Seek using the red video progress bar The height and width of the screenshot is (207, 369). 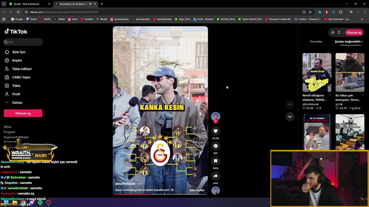(160, 194)
